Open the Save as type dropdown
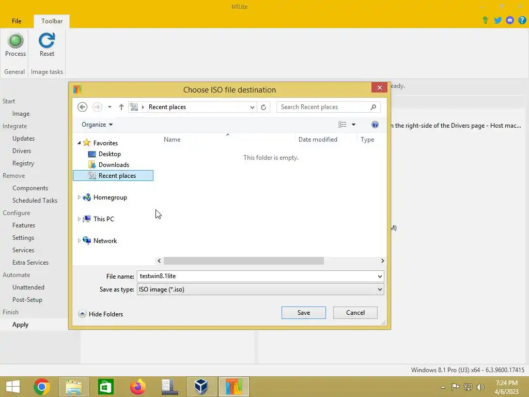The height and width of the screenshot is (397, 529). [x=380, y=289]
